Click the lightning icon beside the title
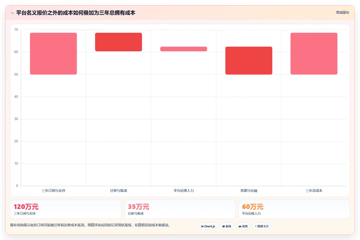 [x=12, y=13]
